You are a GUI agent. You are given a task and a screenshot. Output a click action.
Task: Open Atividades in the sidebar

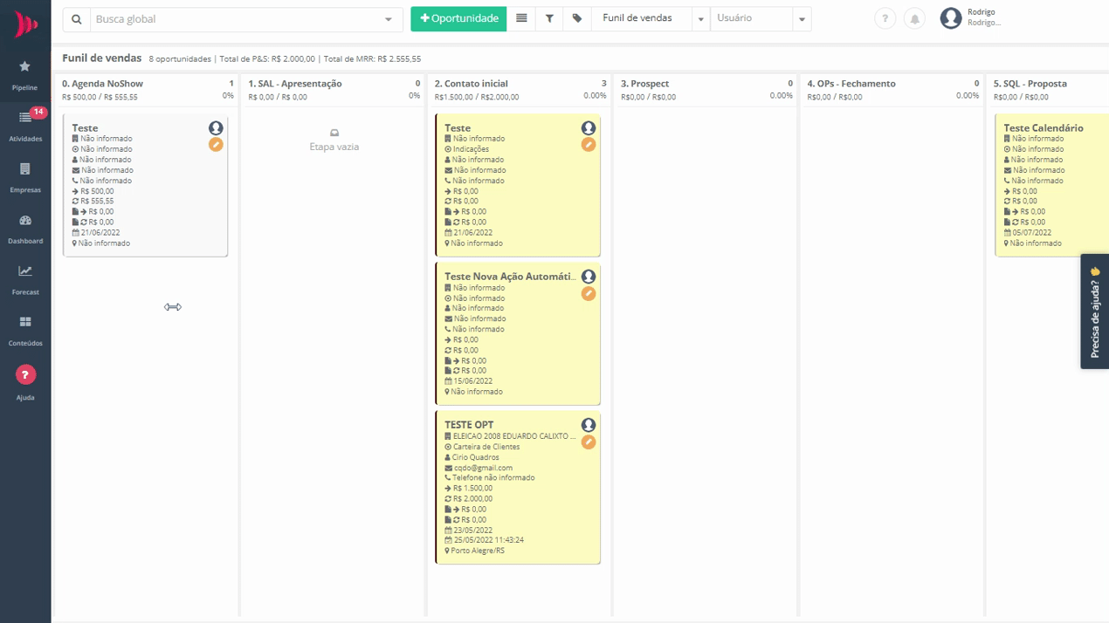tap(25, 124)
